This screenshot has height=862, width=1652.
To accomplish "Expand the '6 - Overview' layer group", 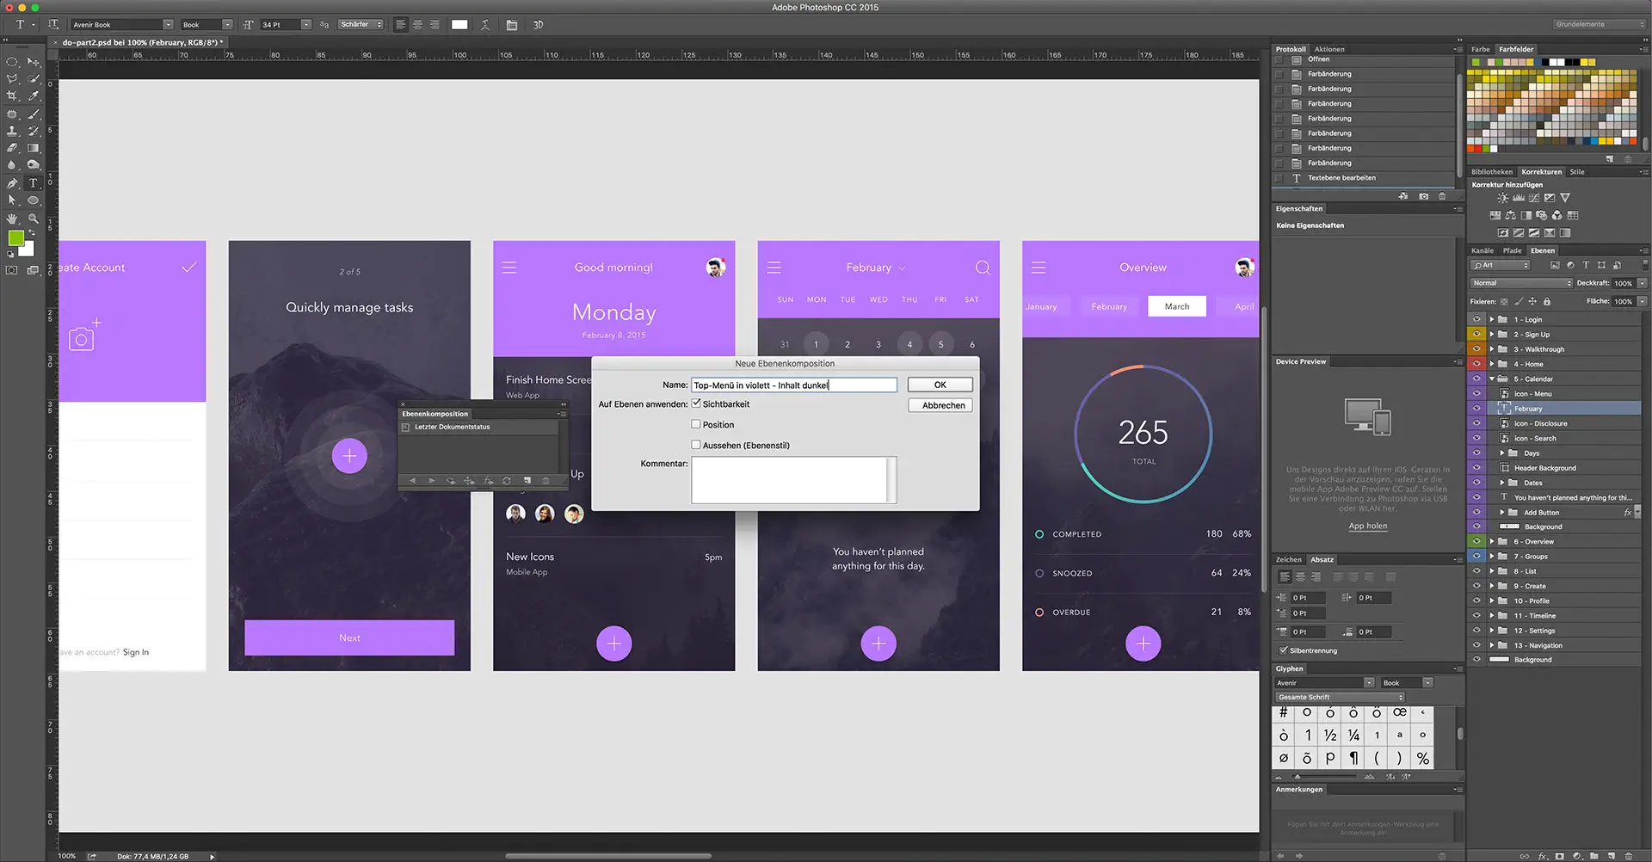I will 1492,542.
